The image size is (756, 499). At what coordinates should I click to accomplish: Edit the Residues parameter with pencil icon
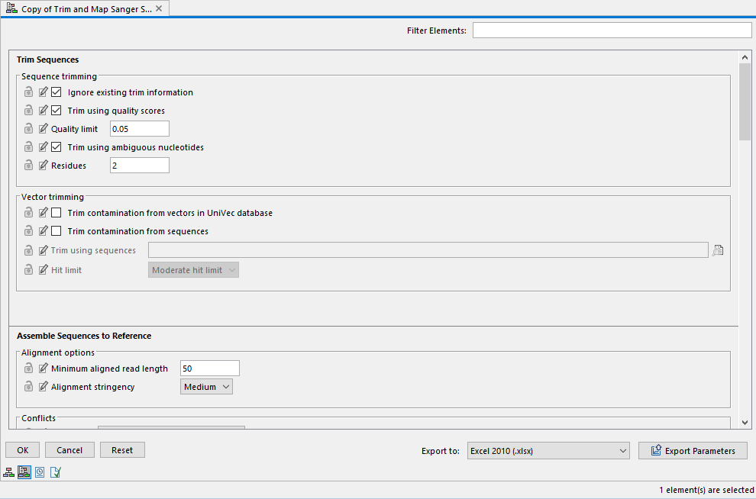(43, 165)
